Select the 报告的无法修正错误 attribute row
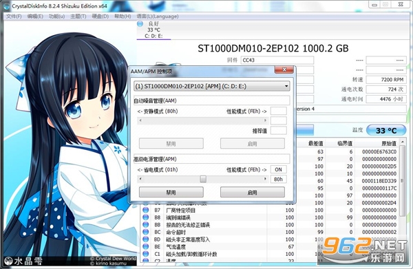 pyautogui.click(x=270, y=225)
